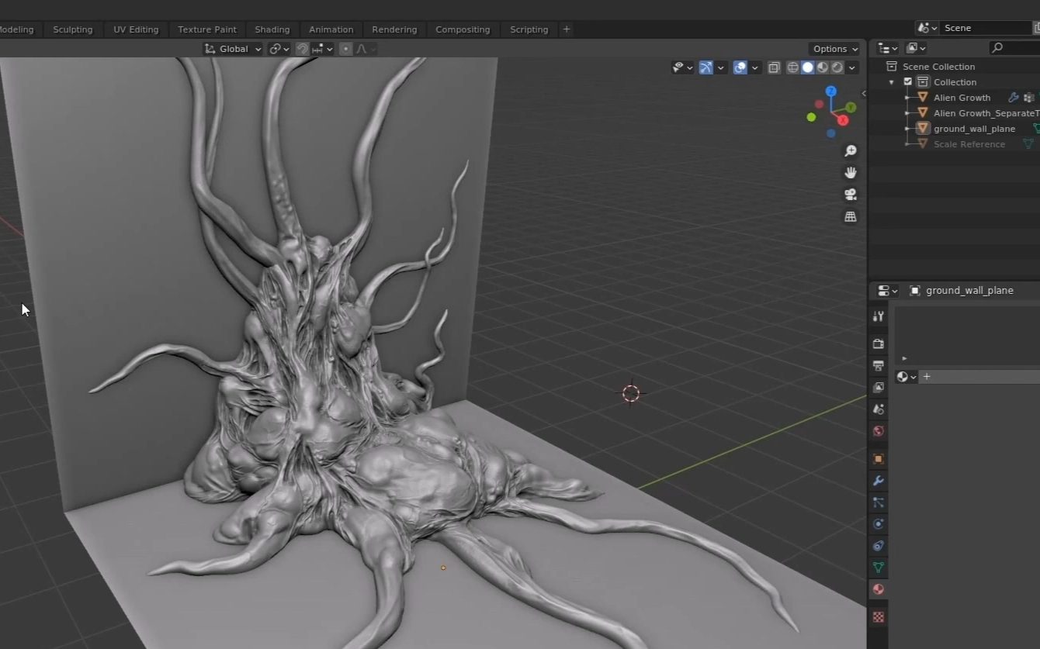Viewport: 1040px width, 649px height.
Task: Toggle the camera view icon
Action: click(x=851, y=195)
